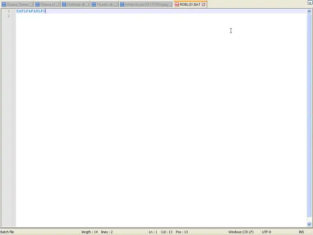
Task: Add a new tab with plus button
Action: 310,2
